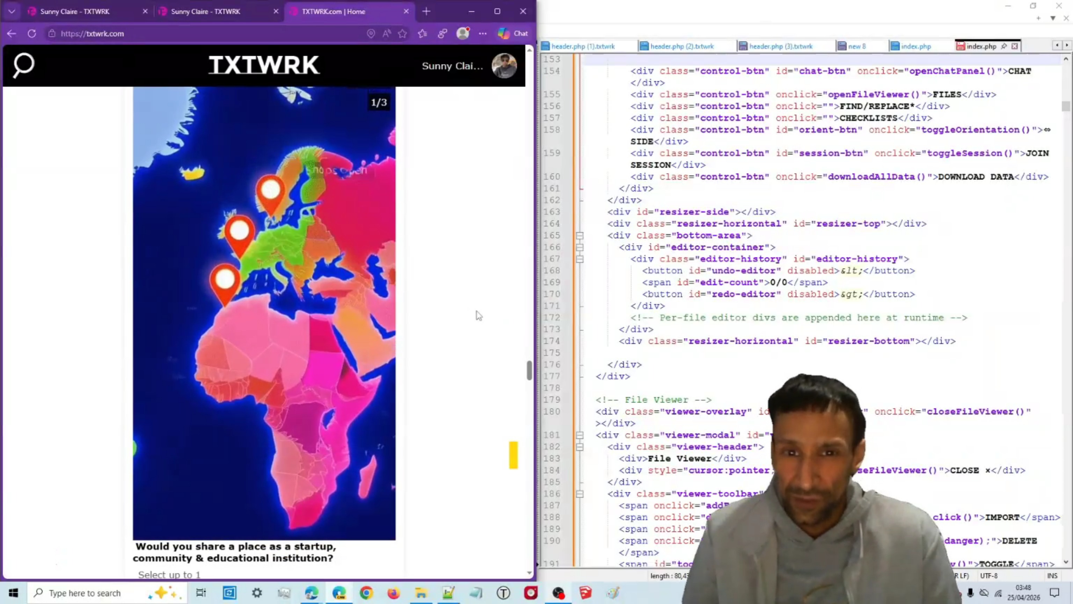The height and width of the screenshot is (604, 1073).
Task: Open Google Chrome from taskbar
Action: pyautogui.click(x=366, y=593)
